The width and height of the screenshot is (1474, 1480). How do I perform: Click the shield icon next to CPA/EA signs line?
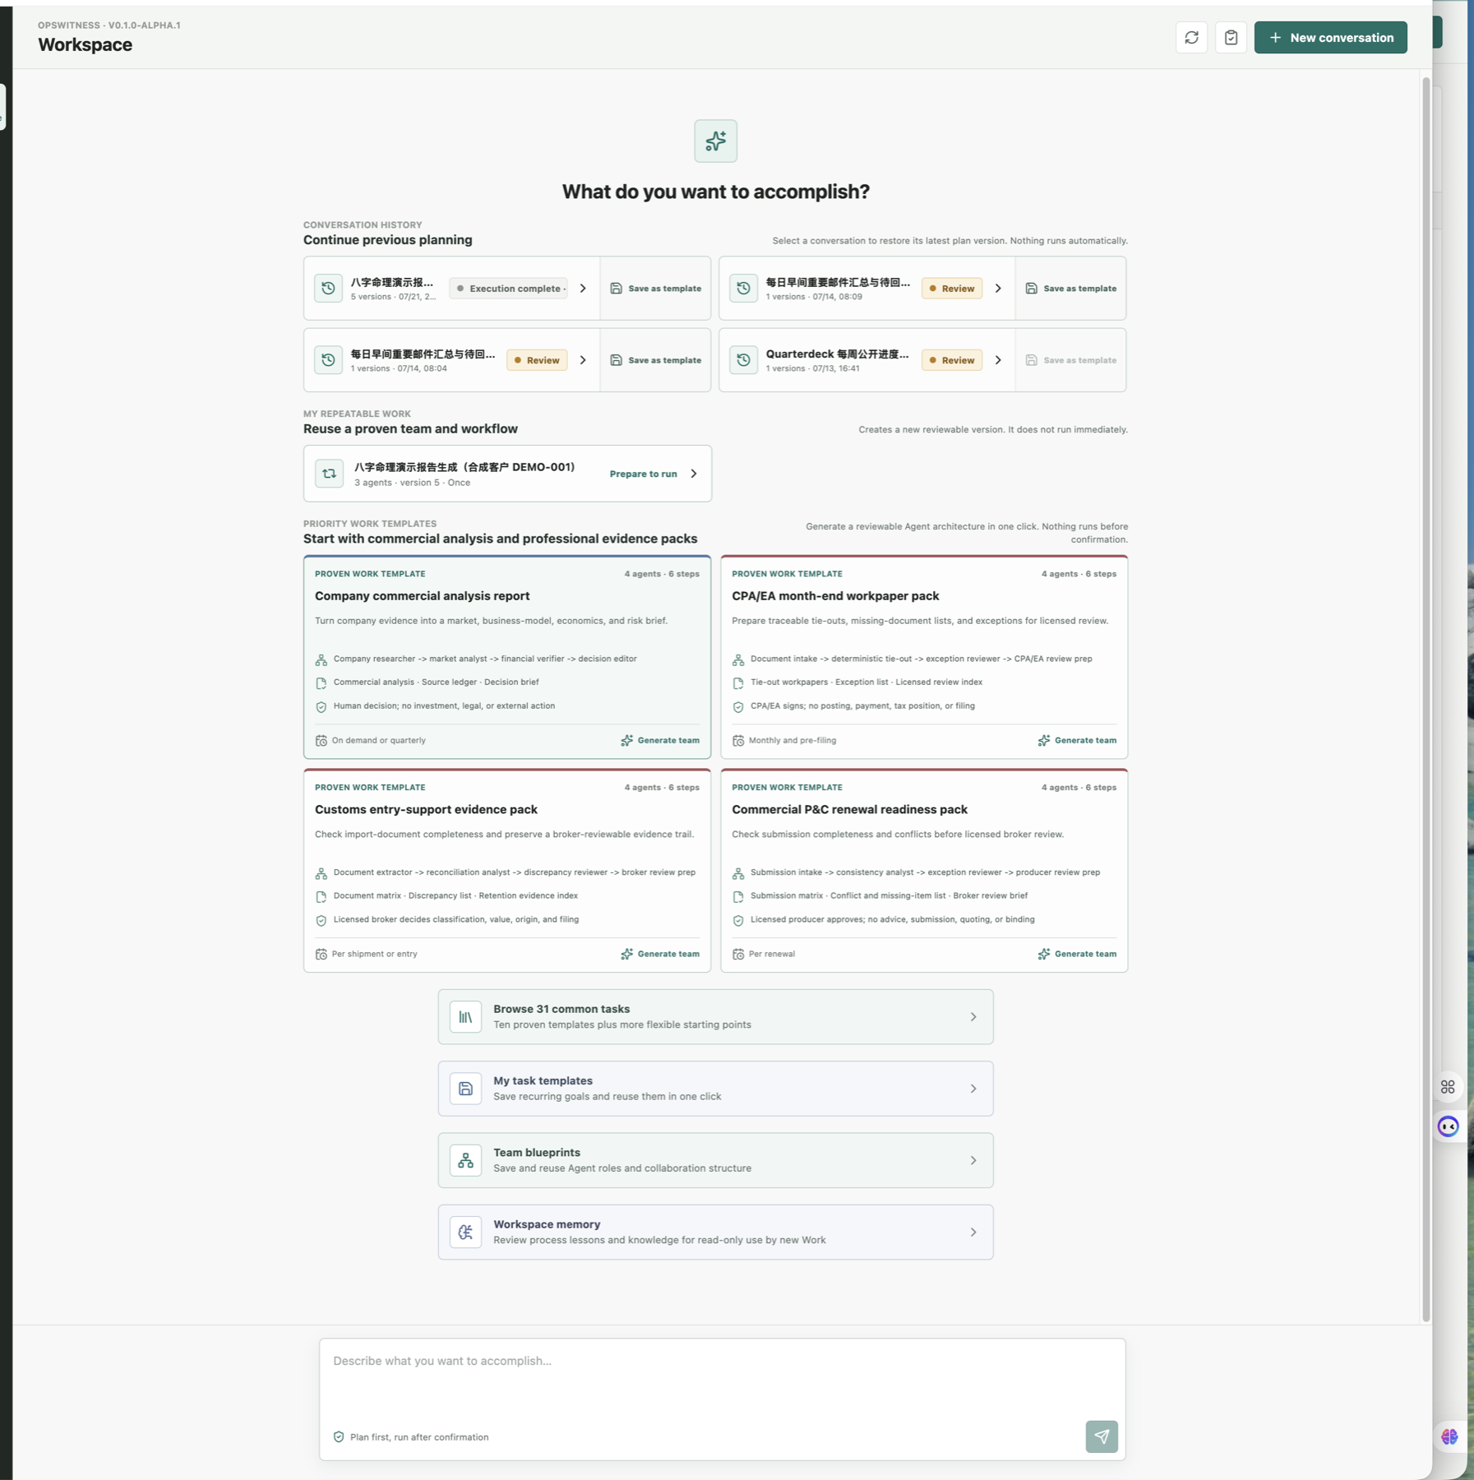[737, 707]
